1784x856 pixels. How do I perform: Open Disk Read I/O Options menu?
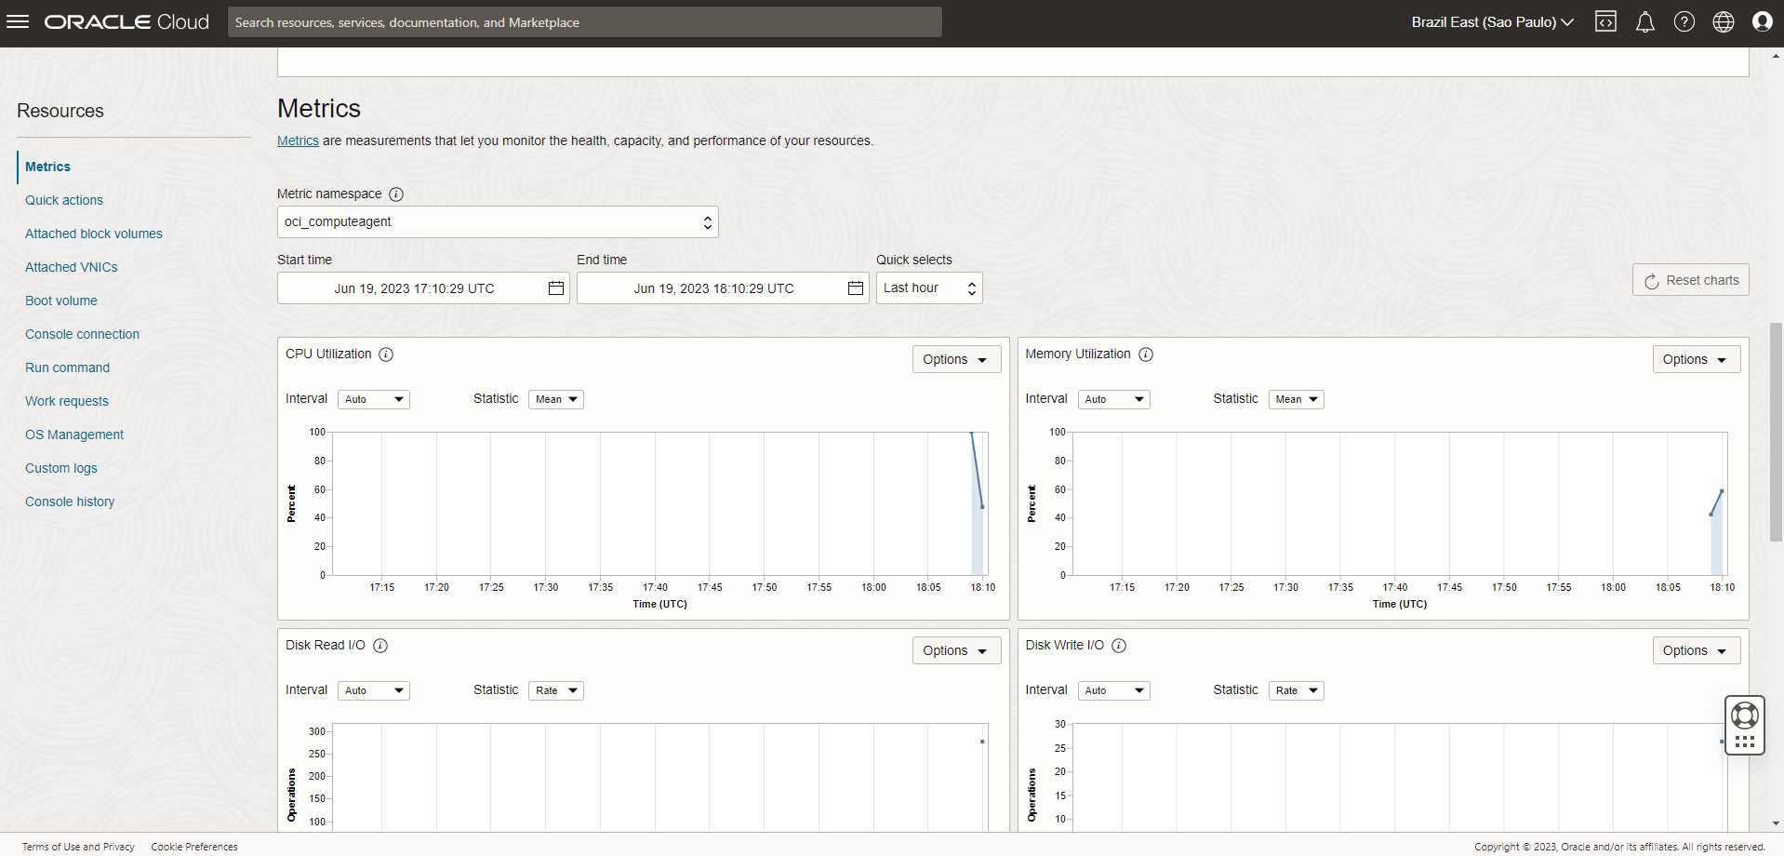[956, 651]
